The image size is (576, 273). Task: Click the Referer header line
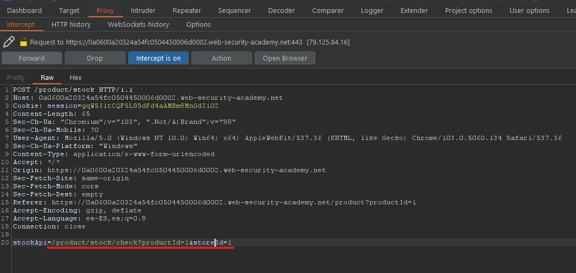[214, 202]
